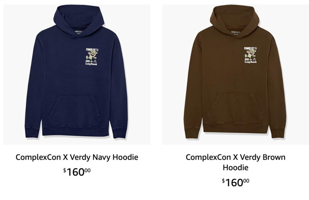Click the kangaroo pocket of brown hoodie
The width and height of the screenshot is (309, 200).
[235, 108]
